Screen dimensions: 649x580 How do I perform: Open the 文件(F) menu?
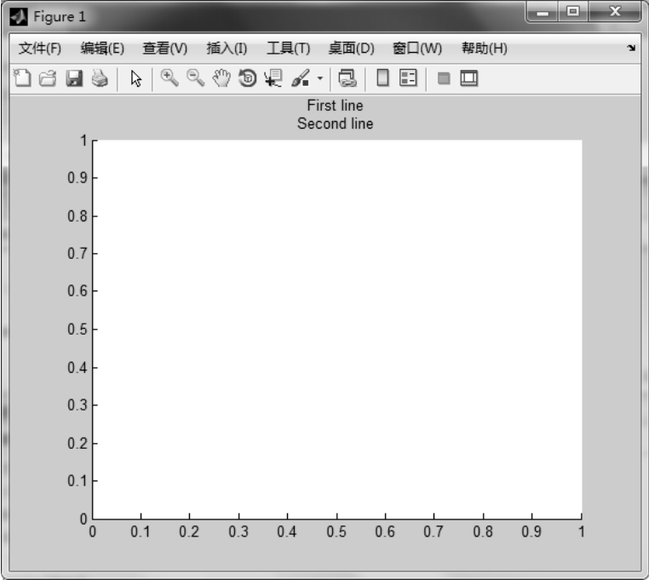pos(40,49)
